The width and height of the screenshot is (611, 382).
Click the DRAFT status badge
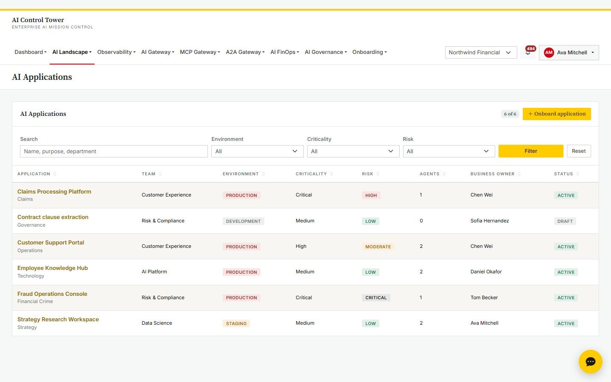point(565,221)
